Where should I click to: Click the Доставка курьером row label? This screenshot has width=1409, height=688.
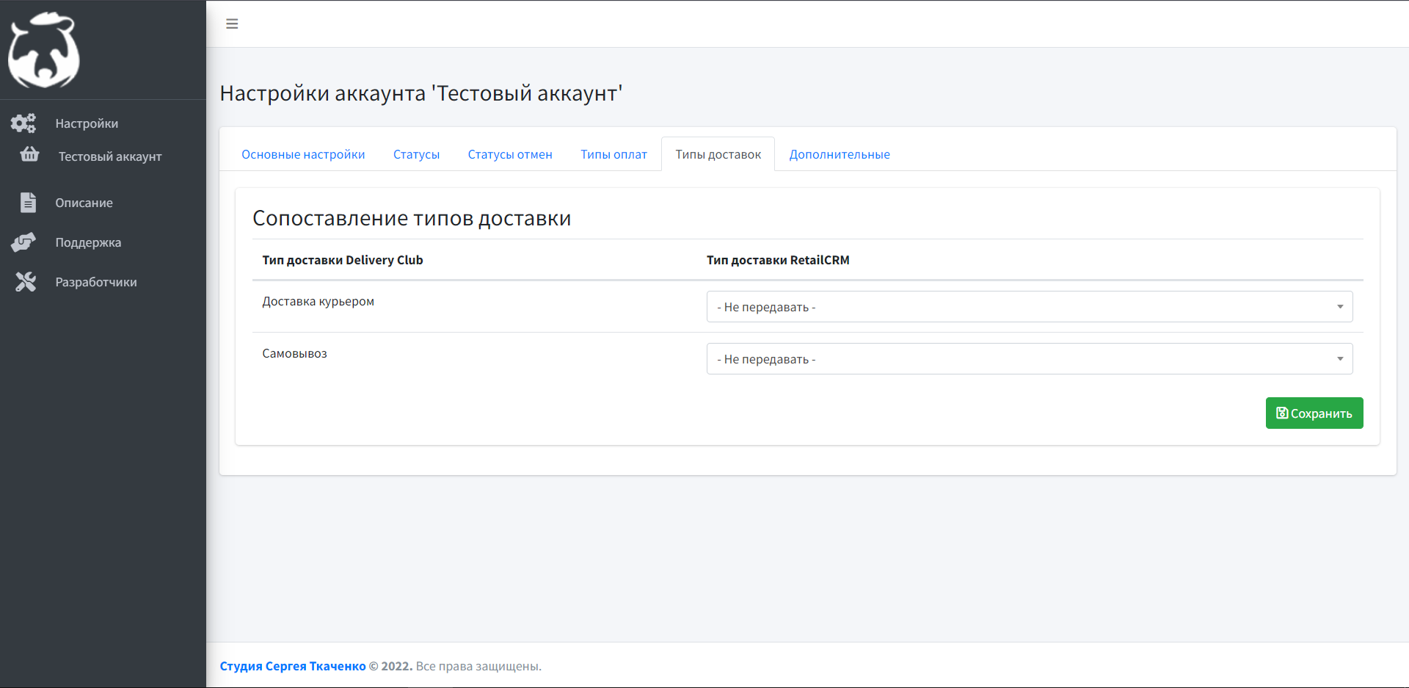pos(318,301)
